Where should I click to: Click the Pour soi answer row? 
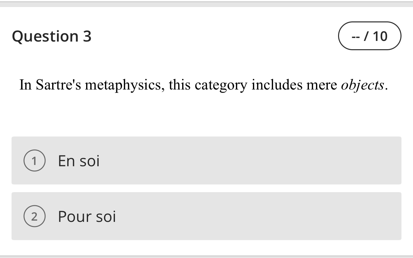tap(206, 216)
